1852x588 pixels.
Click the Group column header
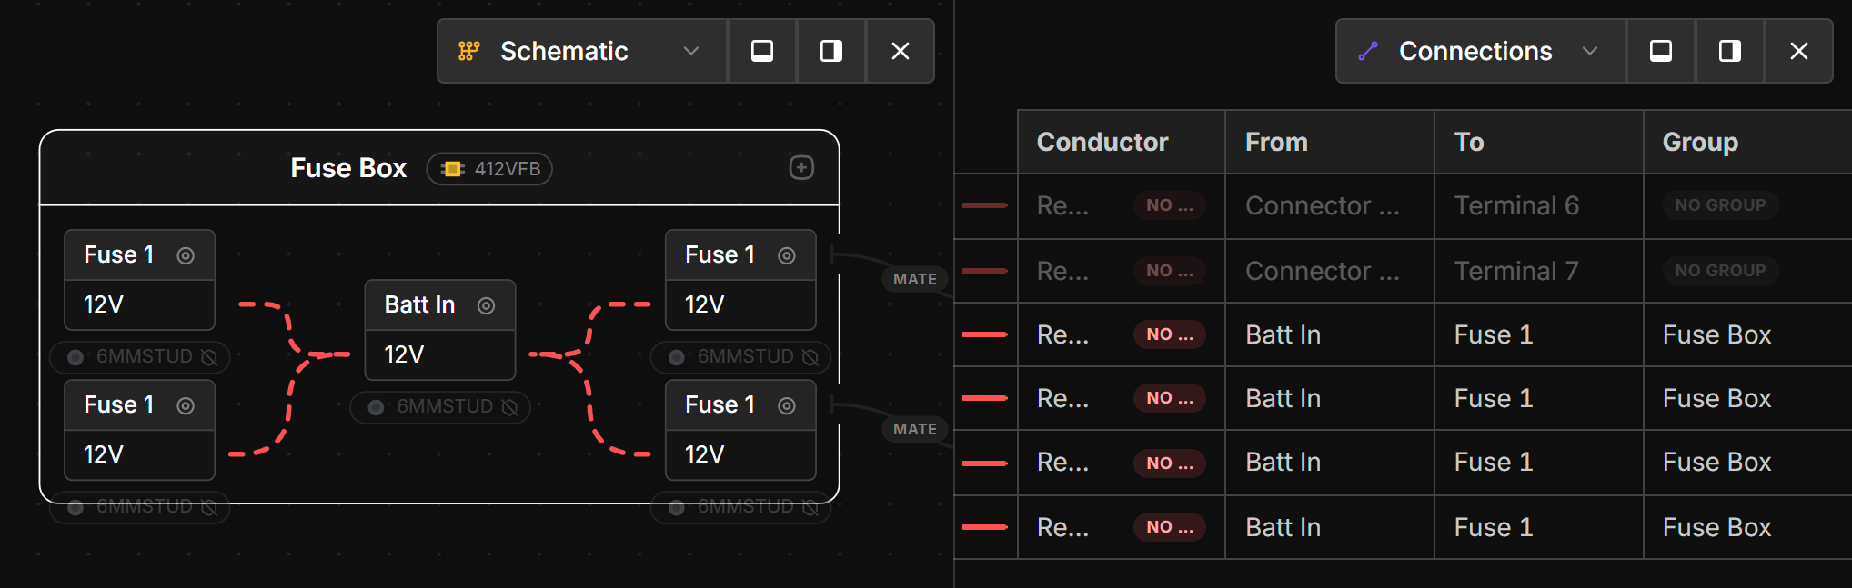pyautogui.click(x=1700, y=142)
